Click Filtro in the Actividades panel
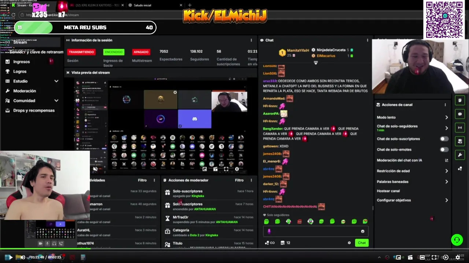469x263 pixels. tap(142, 180)
